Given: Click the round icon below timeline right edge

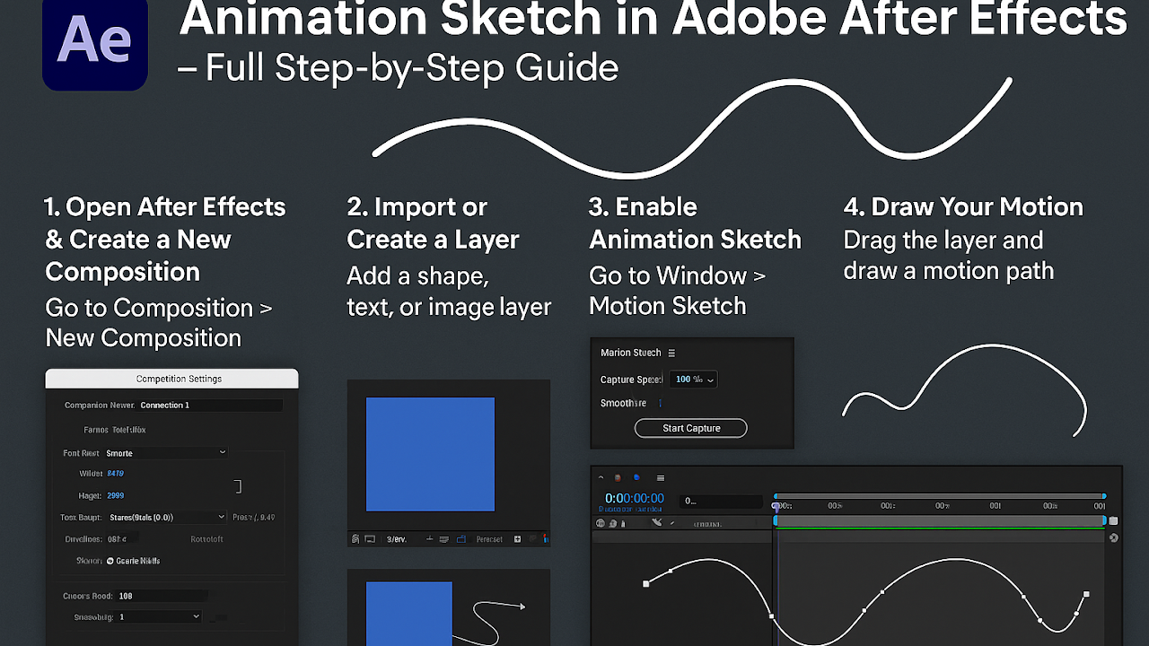Looking at the screenshot, I should 1114,537.
